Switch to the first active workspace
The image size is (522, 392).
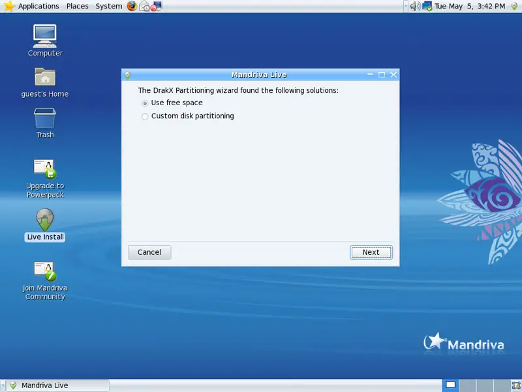point(450,385)
